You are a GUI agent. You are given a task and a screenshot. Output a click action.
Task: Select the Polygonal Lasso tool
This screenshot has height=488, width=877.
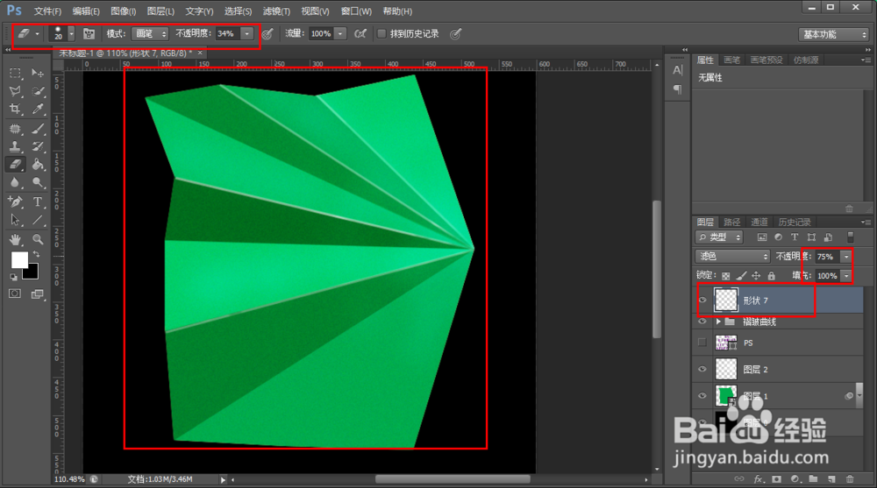click(x=15, y=91)
